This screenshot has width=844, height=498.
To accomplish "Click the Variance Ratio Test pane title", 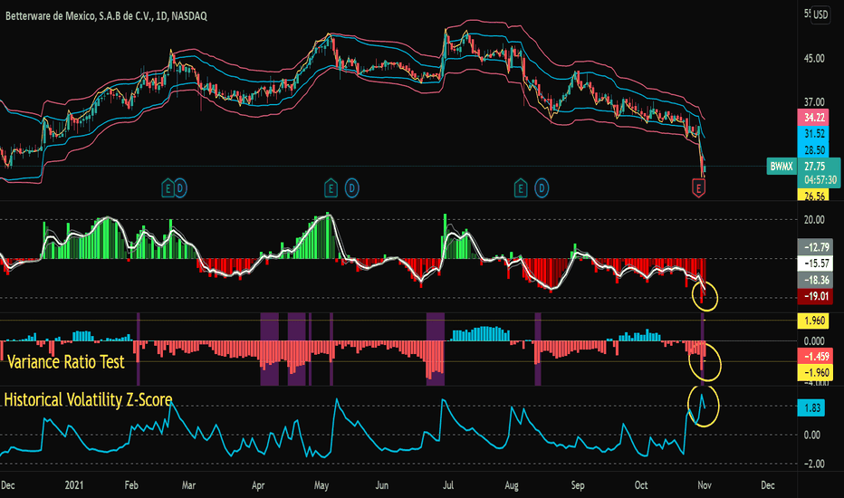I will [66, 362].
